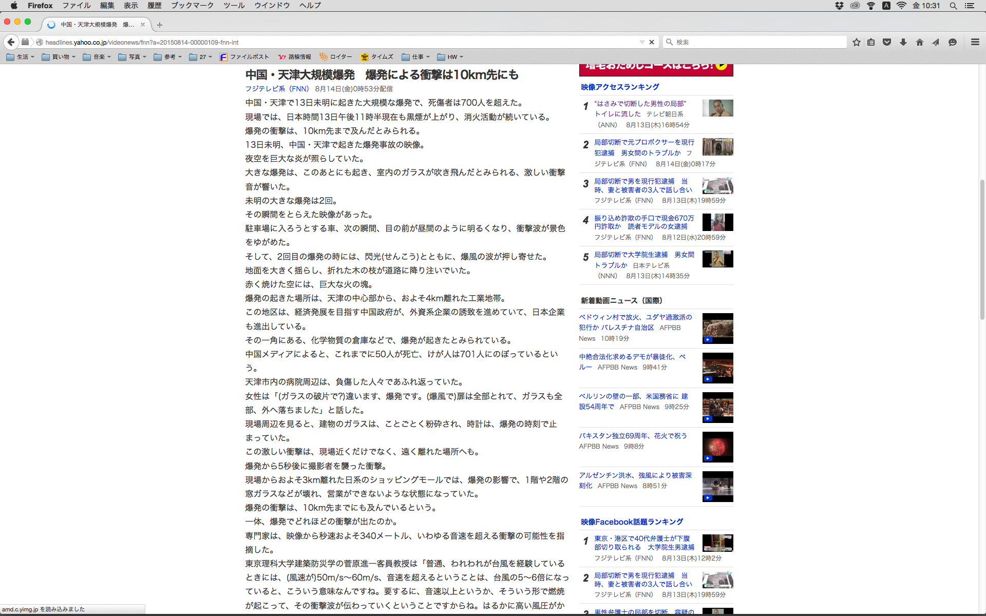Open the ブックマーク menu

click(x=192, y=6)
